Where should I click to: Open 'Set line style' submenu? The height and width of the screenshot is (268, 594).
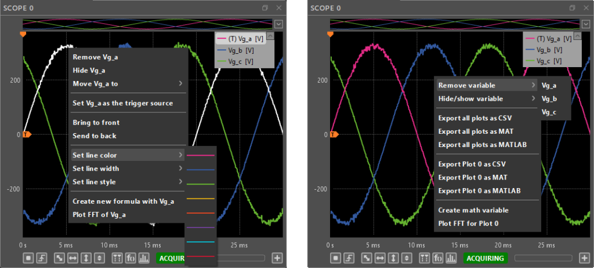128,182
